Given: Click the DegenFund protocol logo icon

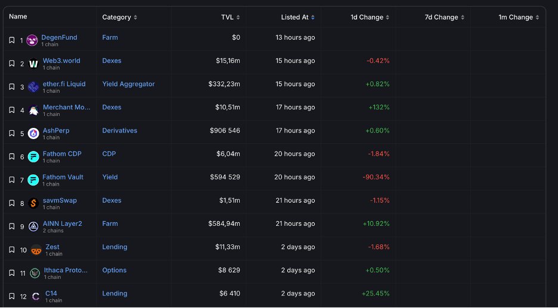Looking at the screenshot, I should click(x=32, y=40).
